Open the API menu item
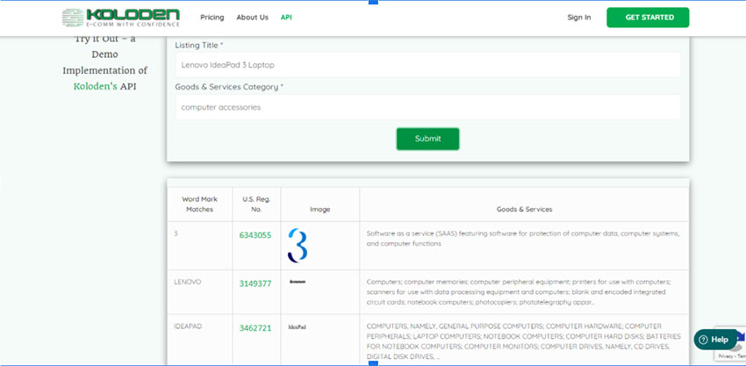746x366 pixels. pos(286,18)
